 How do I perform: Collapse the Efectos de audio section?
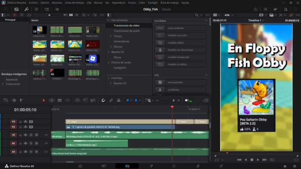[108, 63]
